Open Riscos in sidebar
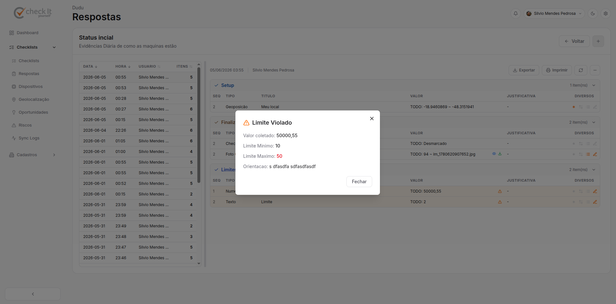Image resolution: width=616 pixels, height=304 pixels. point(25,125)
